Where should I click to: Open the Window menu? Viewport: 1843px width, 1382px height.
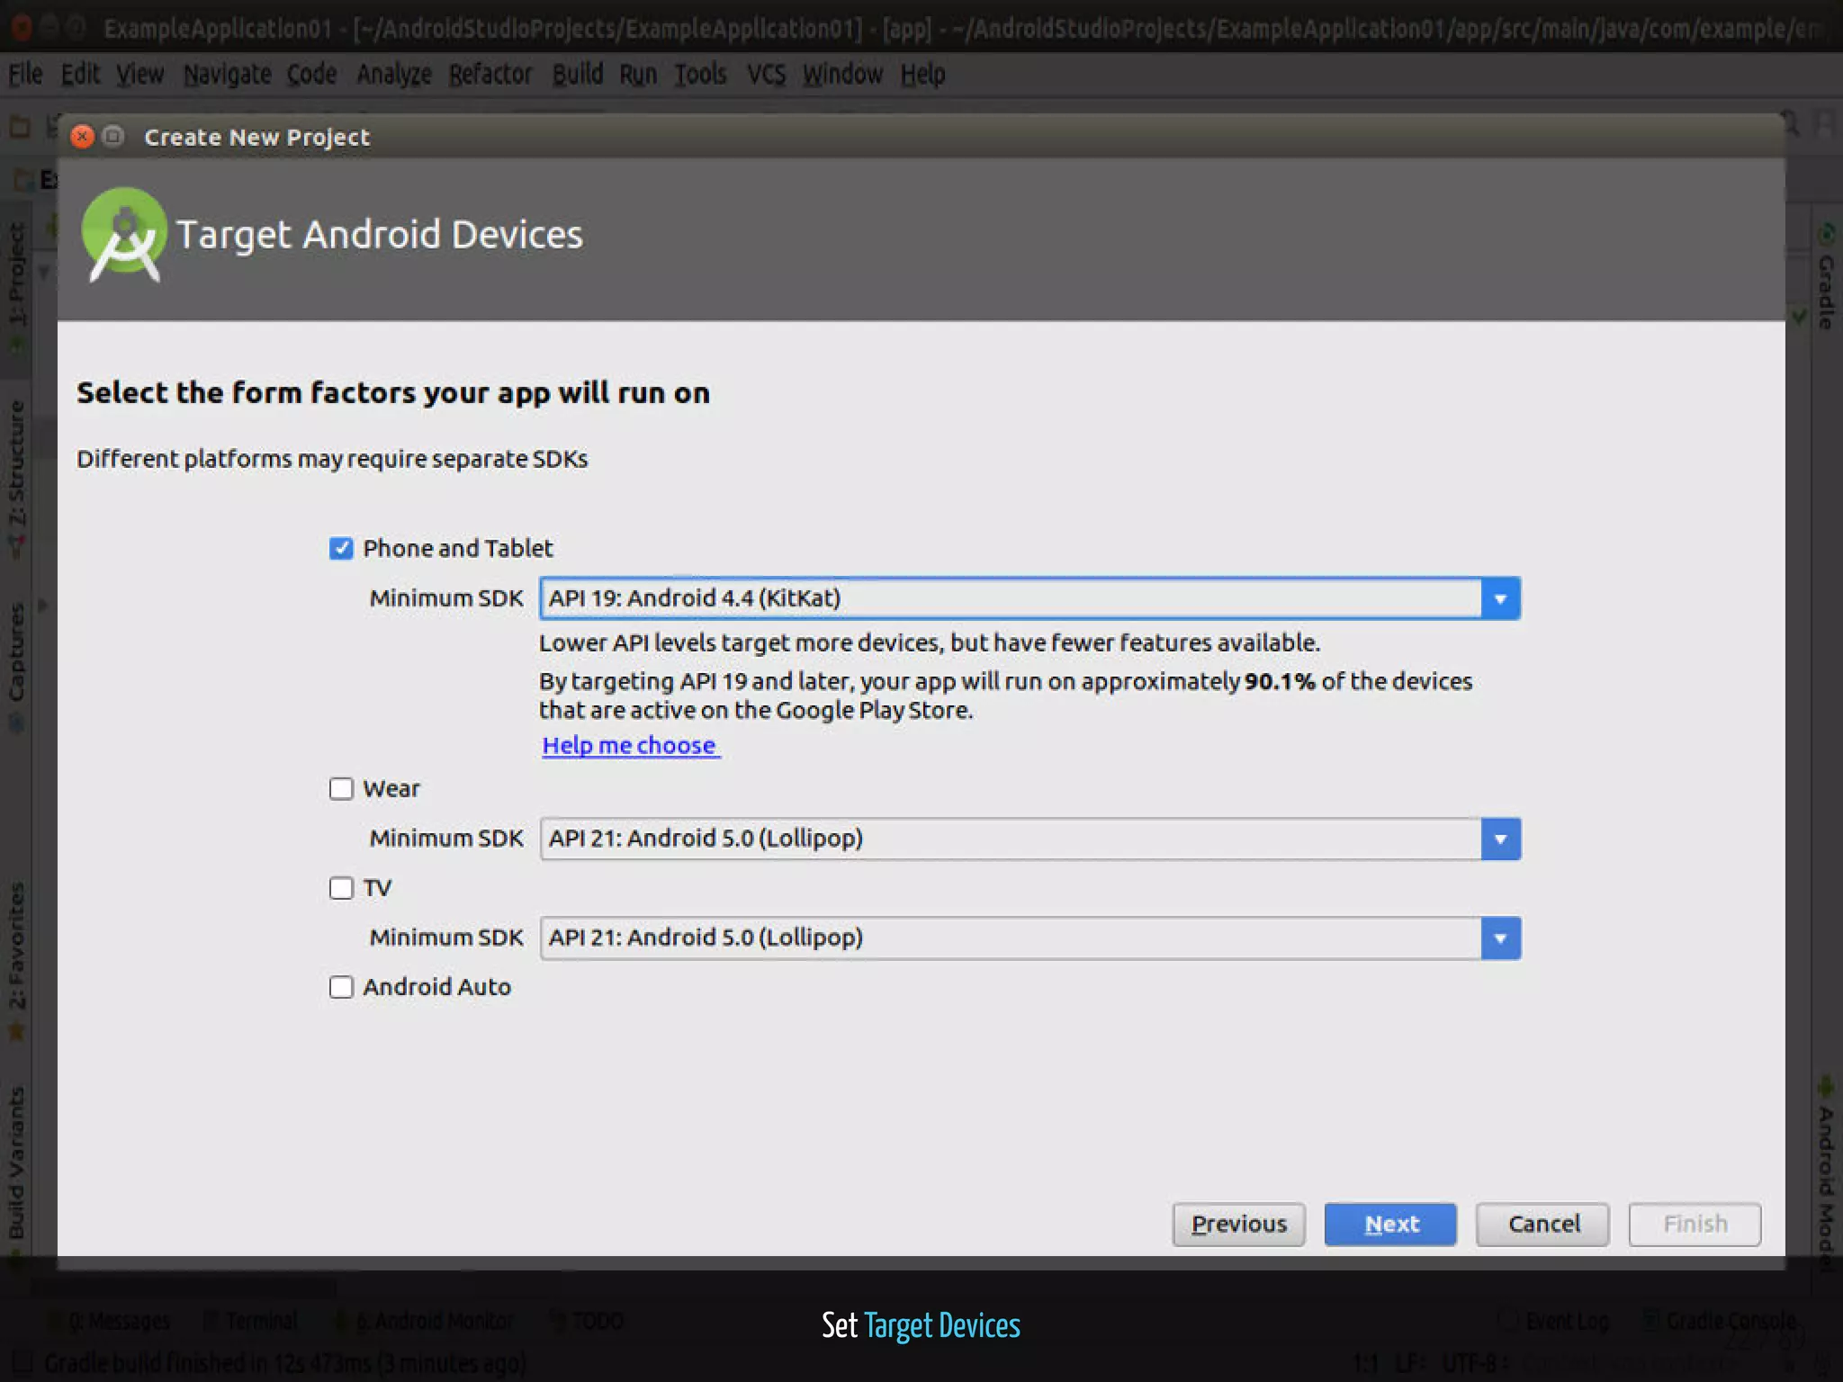(842, 74)
